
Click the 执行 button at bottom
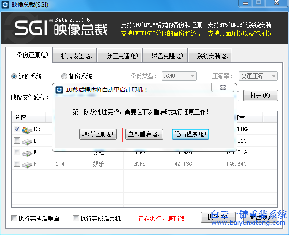click(218, 217)
